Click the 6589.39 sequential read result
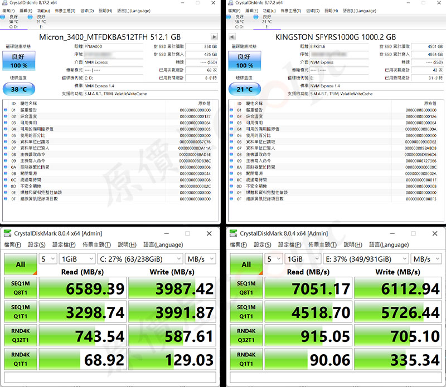The width and height of the screenshot is (446, 387). 83,288
